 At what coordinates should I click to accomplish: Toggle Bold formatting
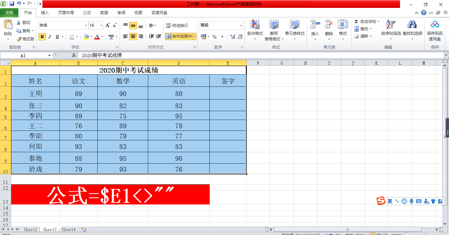[42, 37]
